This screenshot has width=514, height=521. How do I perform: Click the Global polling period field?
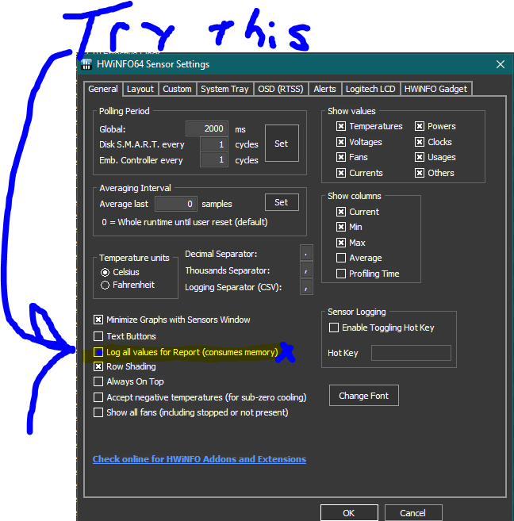pos(207,128)
